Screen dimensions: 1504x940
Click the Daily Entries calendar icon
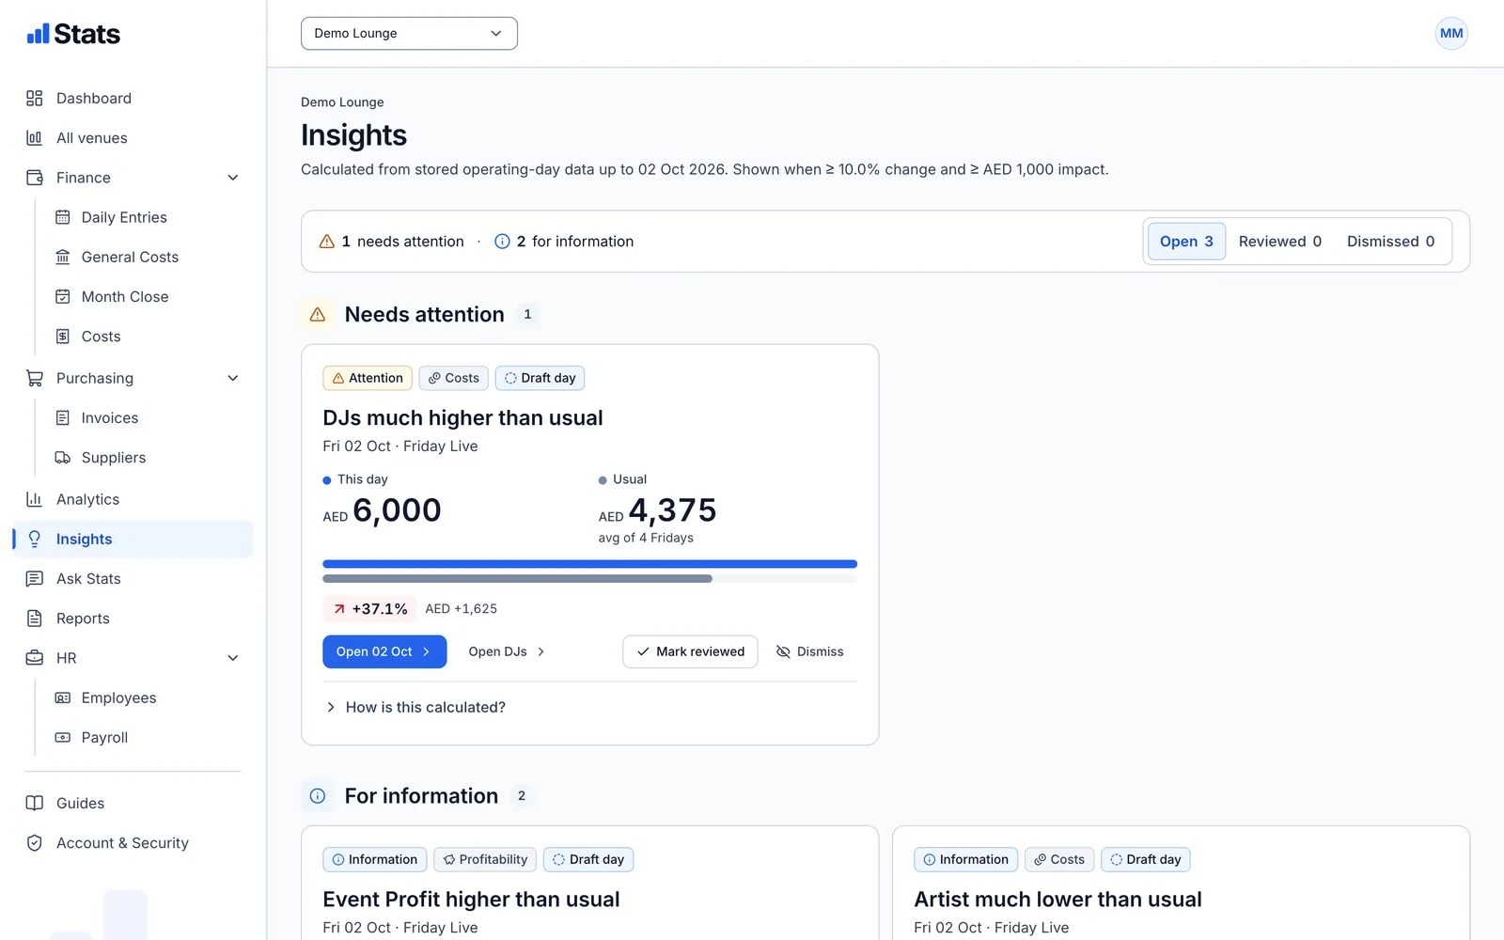pos(63,217)
